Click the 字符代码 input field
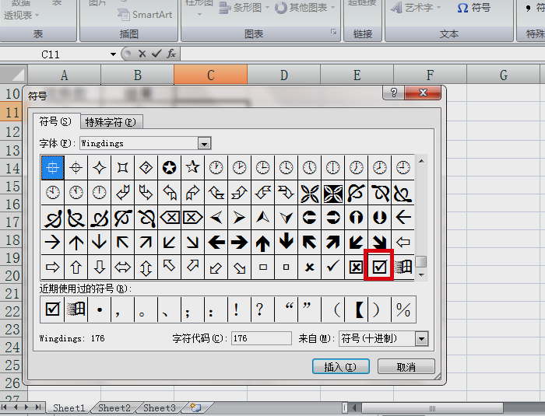The image size is (545, 416). tap(261, 339)
